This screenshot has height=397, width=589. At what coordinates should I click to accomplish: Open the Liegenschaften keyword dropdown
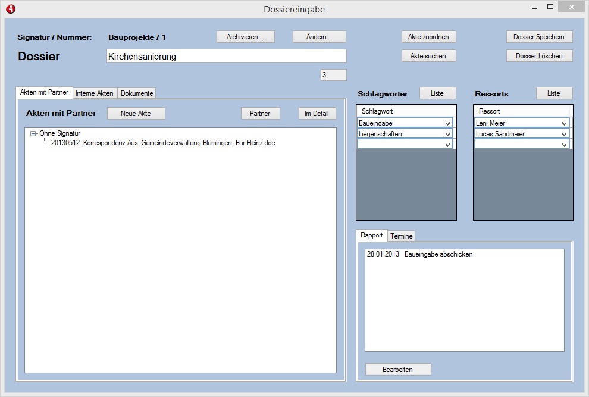[x=447, y=134]
